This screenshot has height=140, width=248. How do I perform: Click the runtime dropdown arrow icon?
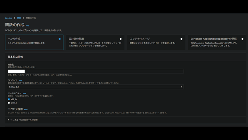pos(181,87)
